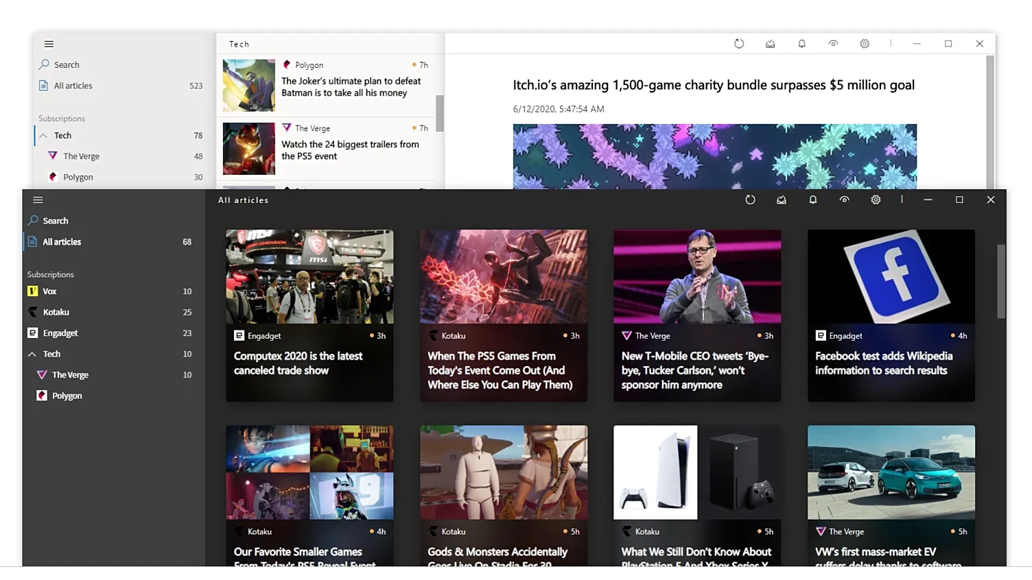Click the notification bell in the light window
The width and height of the screenshot is (1032, 580).
pos(801,43)
